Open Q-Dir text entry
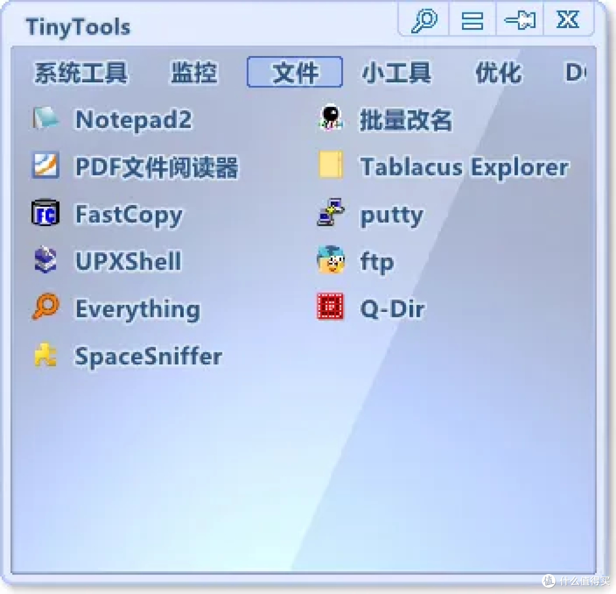The image size is (616, 594). pos(392,309)
